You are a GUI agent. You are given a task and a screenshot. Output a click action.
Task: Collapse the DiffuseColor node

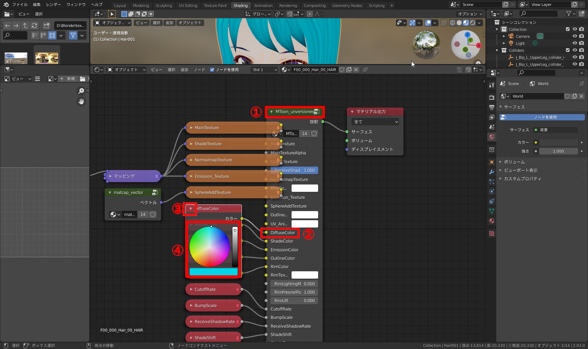(x=191, y=209)
